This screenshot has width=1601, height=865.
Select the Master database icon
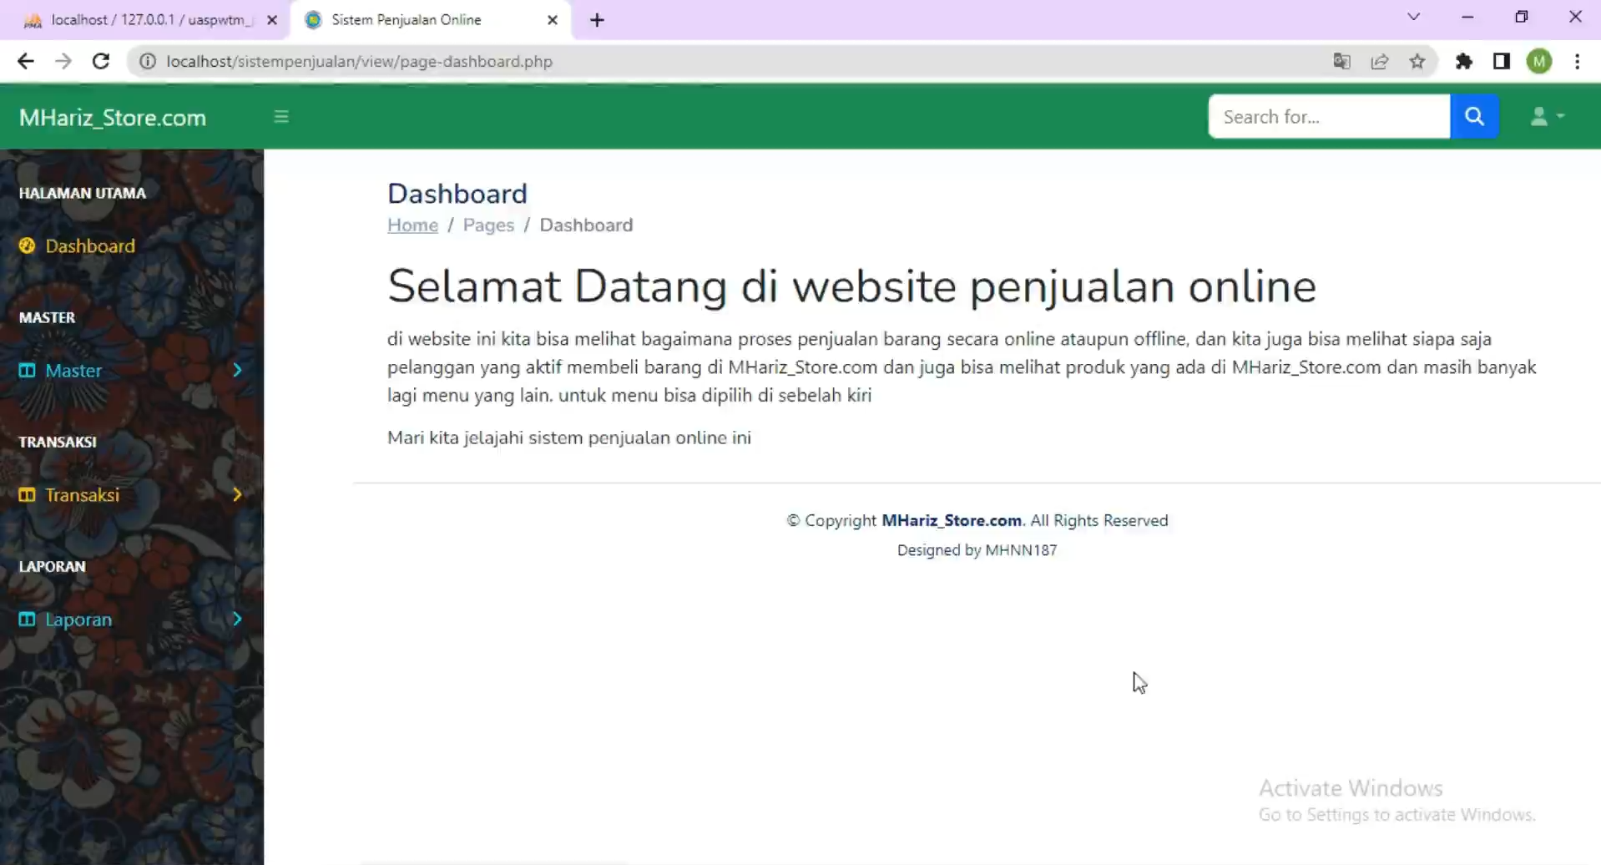pyautogui.click(x=26, y=370)
